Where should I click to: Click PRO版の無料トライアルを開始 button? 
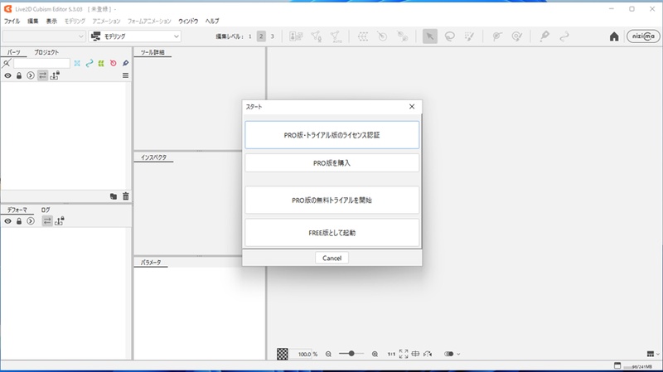point(332,200)
